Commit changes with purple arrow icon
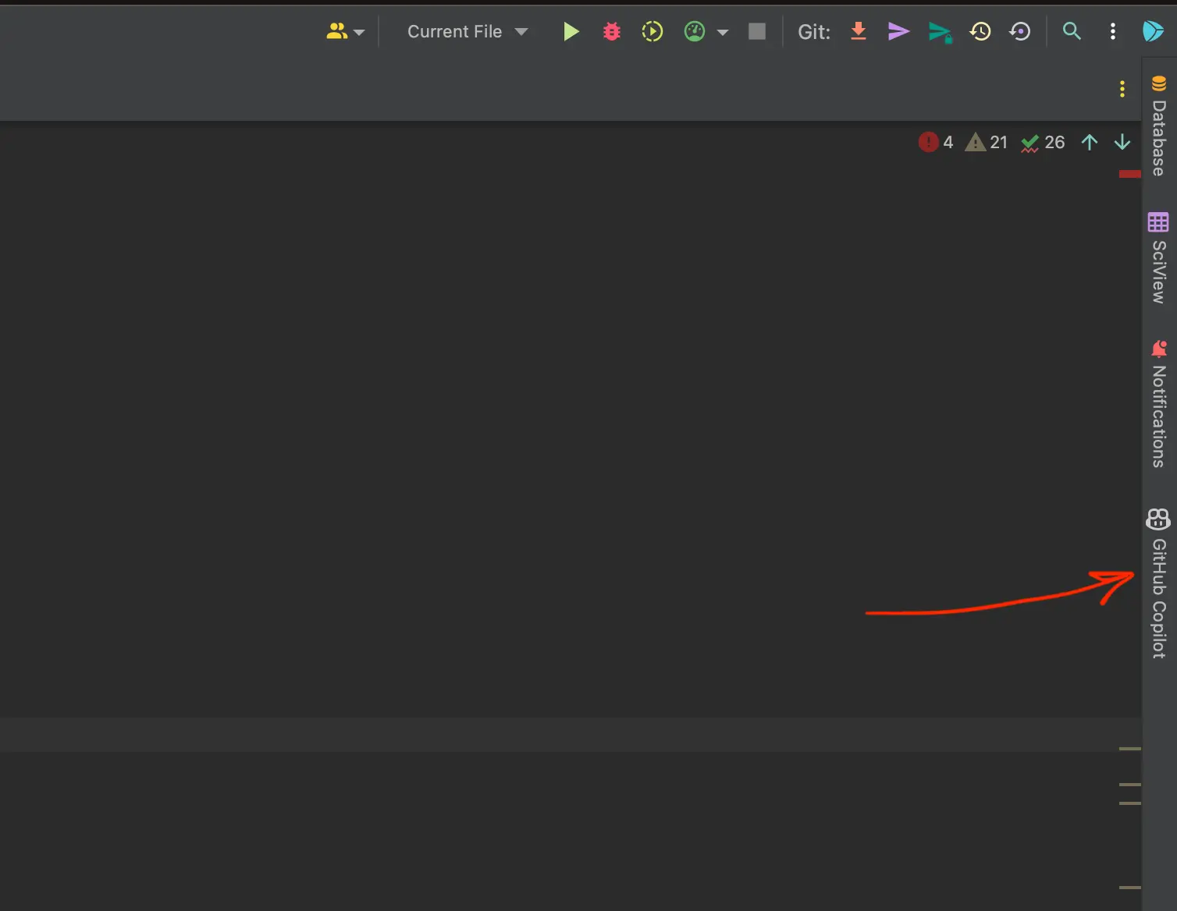This screenshot has height=911, width=1177. (x=899, y=31)
